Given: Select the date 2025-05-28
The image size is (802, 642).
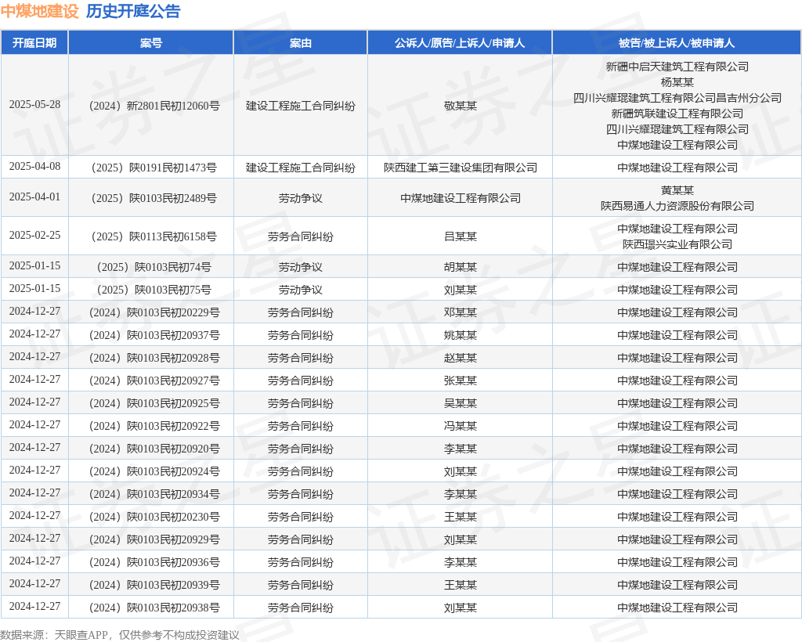Looking at the screenshot, I should click(x=34, y=104).
